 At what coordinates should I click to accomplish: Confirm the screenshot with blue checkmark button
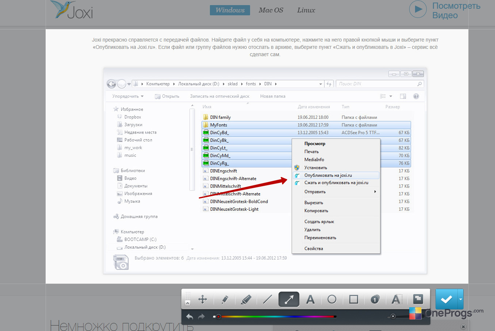coord(446,299)
